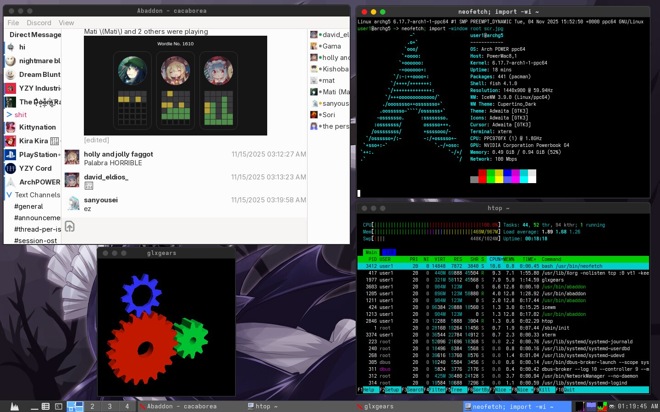The width and height of the screenshot is (660, 412).
Task: Click the taskbar clock
Action: (638, 406)
